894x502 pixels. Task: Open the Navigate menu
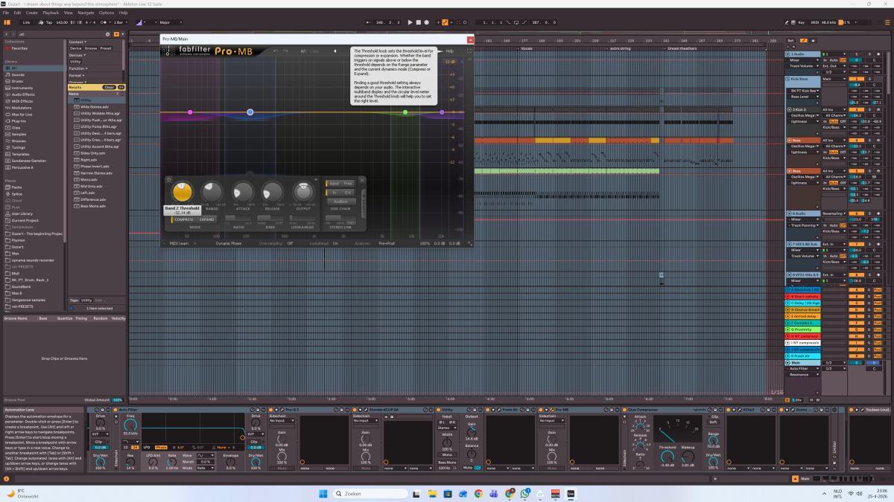point(86,13)
